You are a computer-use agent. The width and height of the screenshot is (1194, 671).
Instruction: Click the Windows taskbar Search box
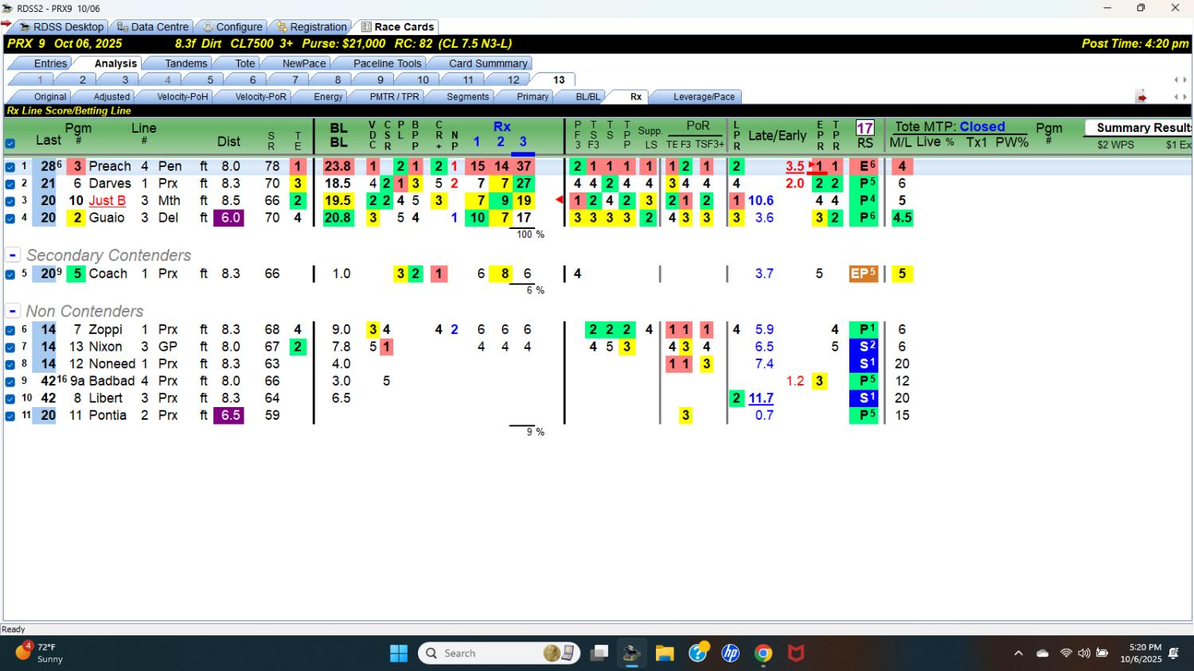coord(499,654)
